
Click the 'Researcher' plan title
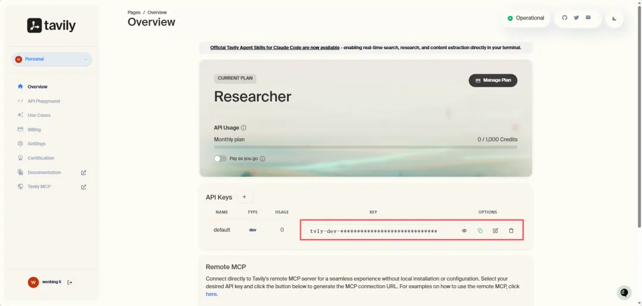click(x=253, y=97)
